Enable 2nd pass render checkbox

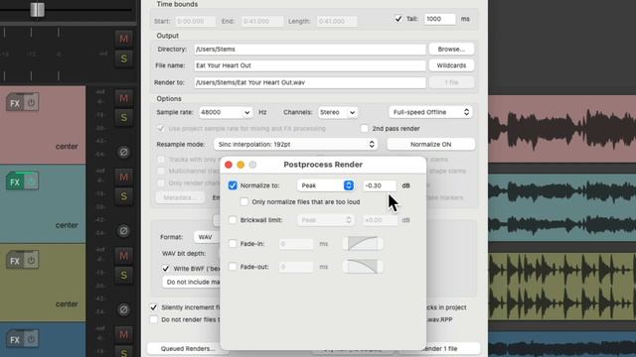(365, 128)
